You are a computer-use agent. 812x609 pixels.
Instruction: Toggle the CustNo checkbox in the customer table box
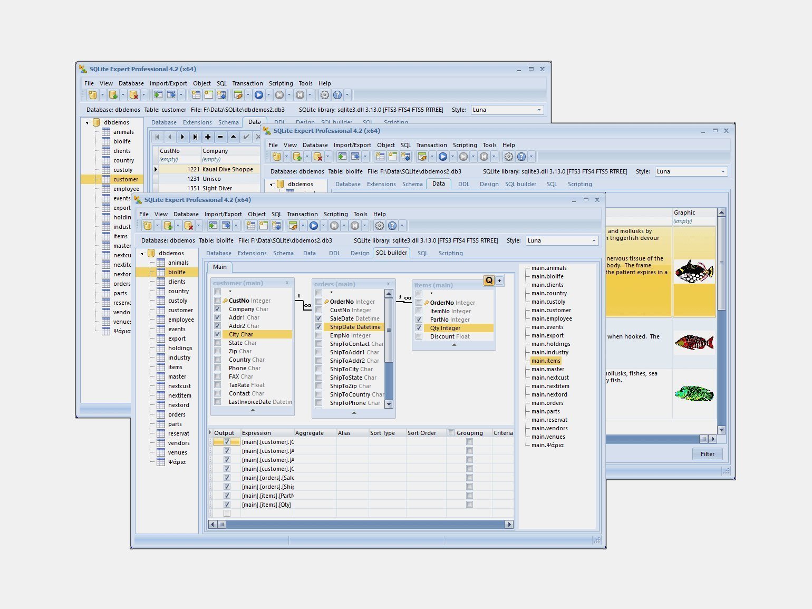coord(217,301)
